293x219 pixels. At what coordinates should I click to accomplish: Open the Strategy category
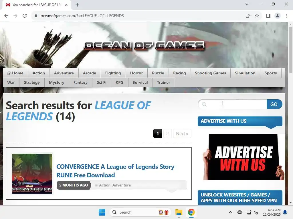pos(32,82)
